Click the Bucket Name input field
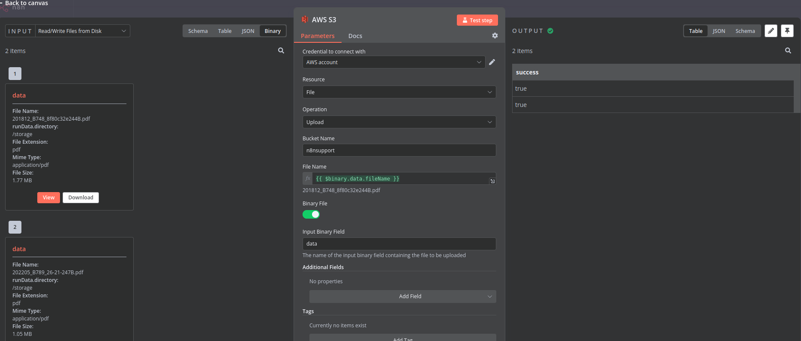This screenshot has height=341, width=801. pyautogui.click(x=399, y=150)
